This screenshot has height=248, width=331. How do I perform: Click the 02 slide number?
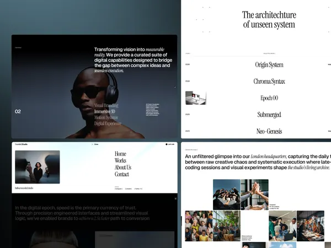tap(18, 111)
